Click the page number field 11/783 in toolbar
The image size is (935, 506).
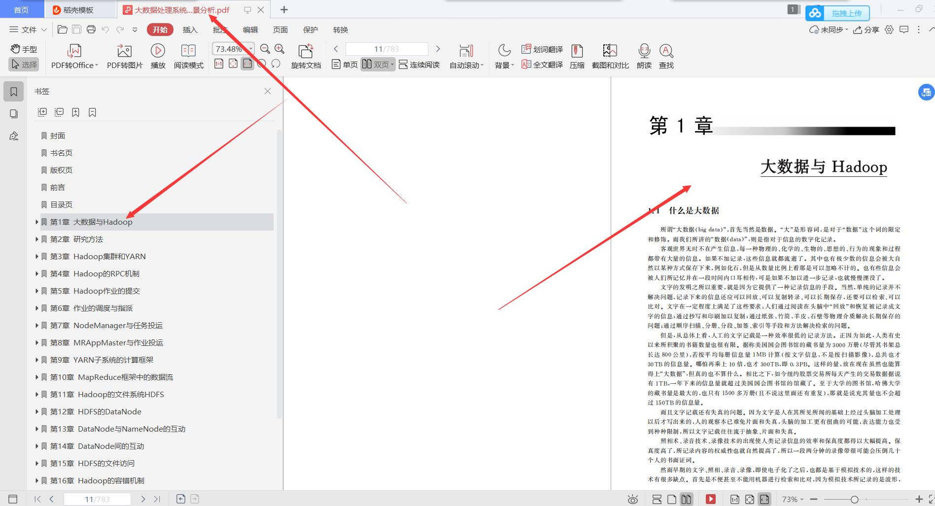coord(386,49)
